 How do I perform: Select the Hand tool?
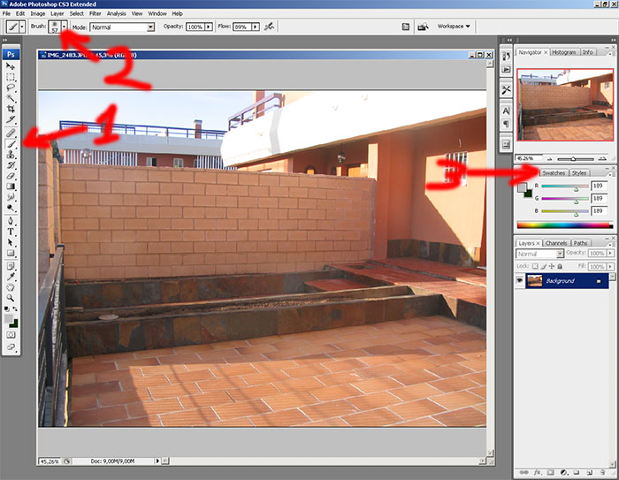click(x=11, y=287)
